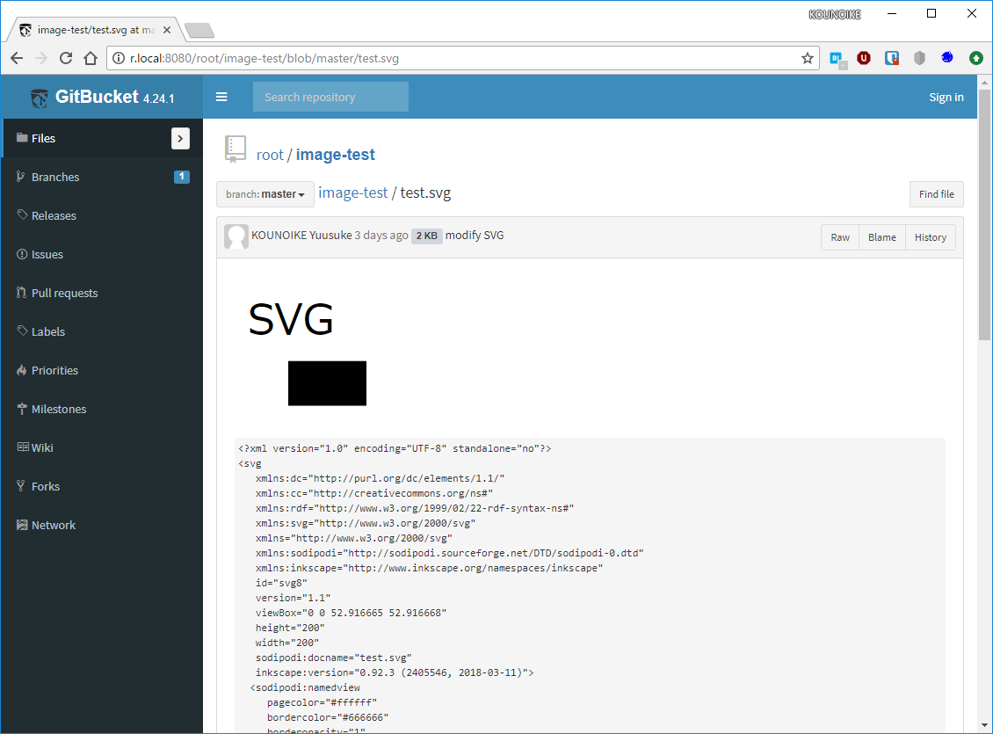Click the repository book icon

(236, 149)
